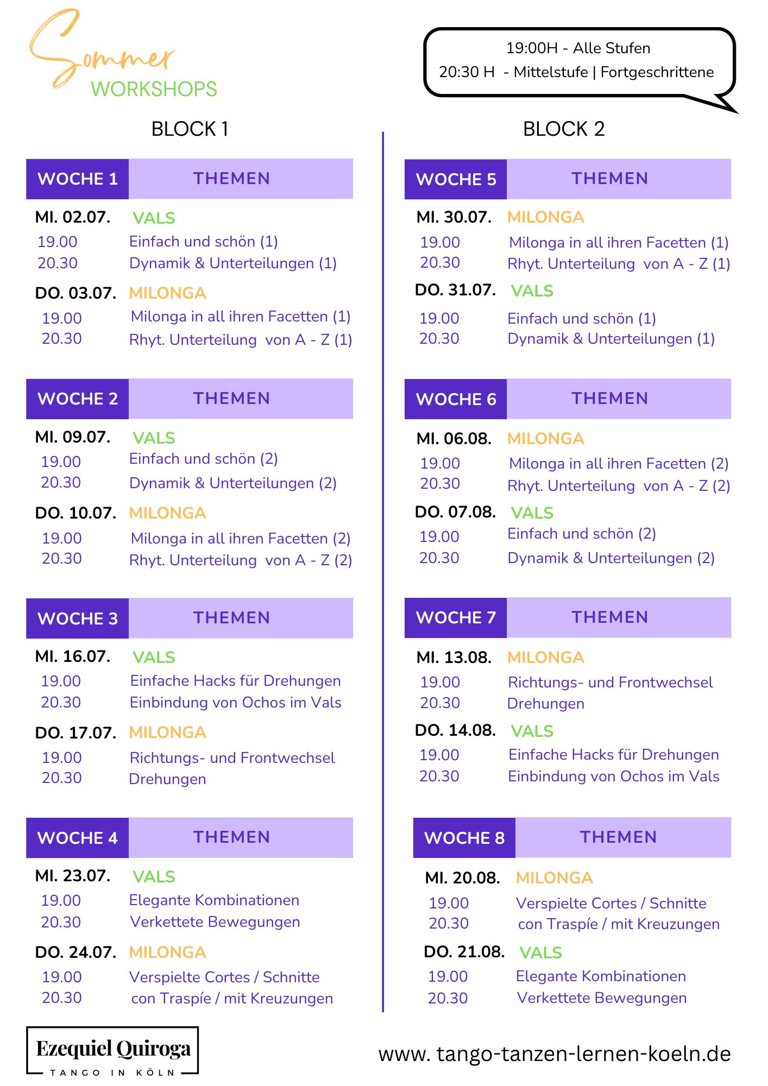Screen dimensions: 768x1086
Task: Select the WOCHE 1 header
Action: click(x=77, y=179)
